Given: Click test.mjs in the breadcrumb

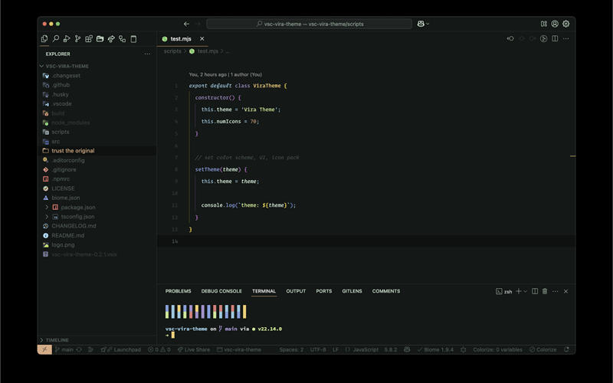Looking at the screenshot, I should click(x=208, y=51).
